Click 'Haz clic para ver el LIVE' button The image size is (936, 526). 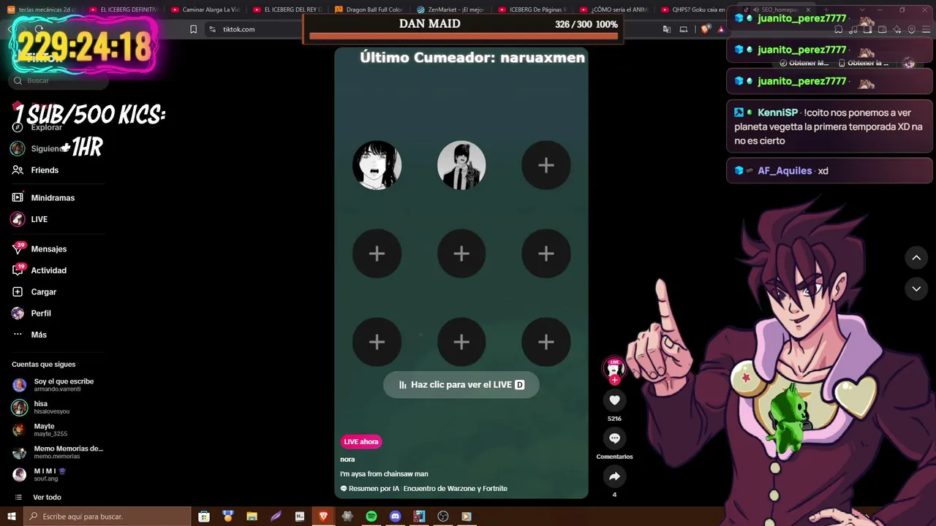[x=461, y=385]
